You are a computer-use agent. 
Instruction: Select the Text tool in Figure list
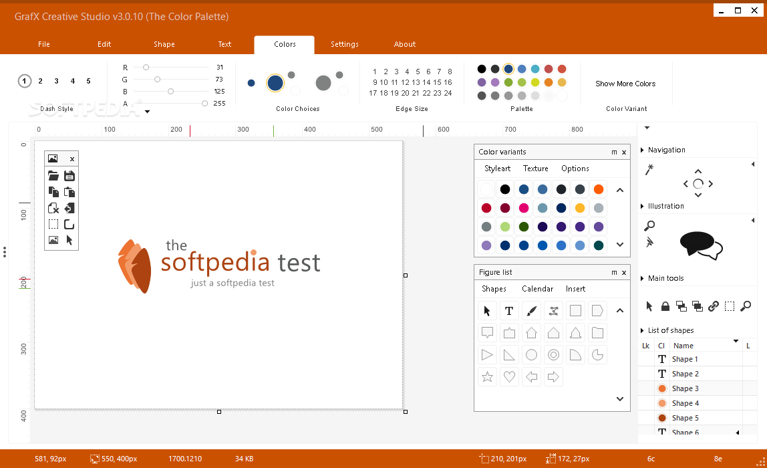pyautogui.click(x=509, y=311)
